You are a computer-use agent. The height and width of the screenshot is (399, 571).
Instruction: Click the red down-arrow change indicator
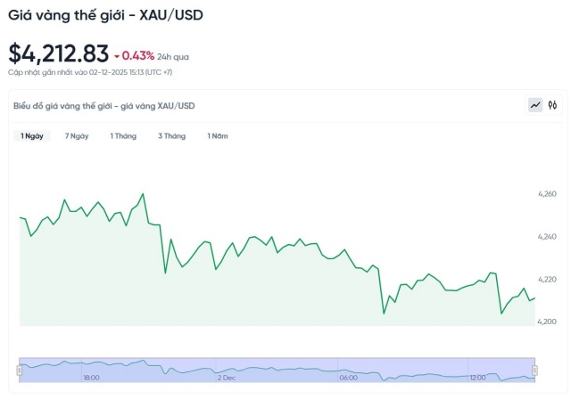[x=116, y=56]
